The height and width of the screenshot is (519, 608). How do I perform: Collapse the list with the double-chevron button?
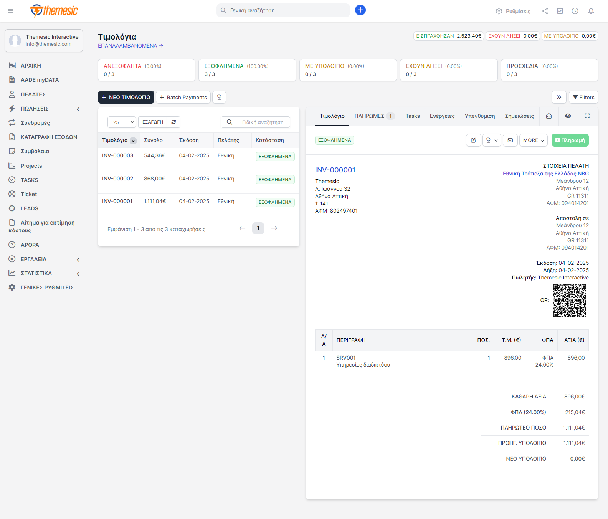click(x=559, y=97)
